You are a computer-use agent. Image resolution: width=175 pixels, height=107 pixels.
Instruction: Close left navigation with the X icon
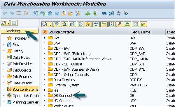(14, 23)
